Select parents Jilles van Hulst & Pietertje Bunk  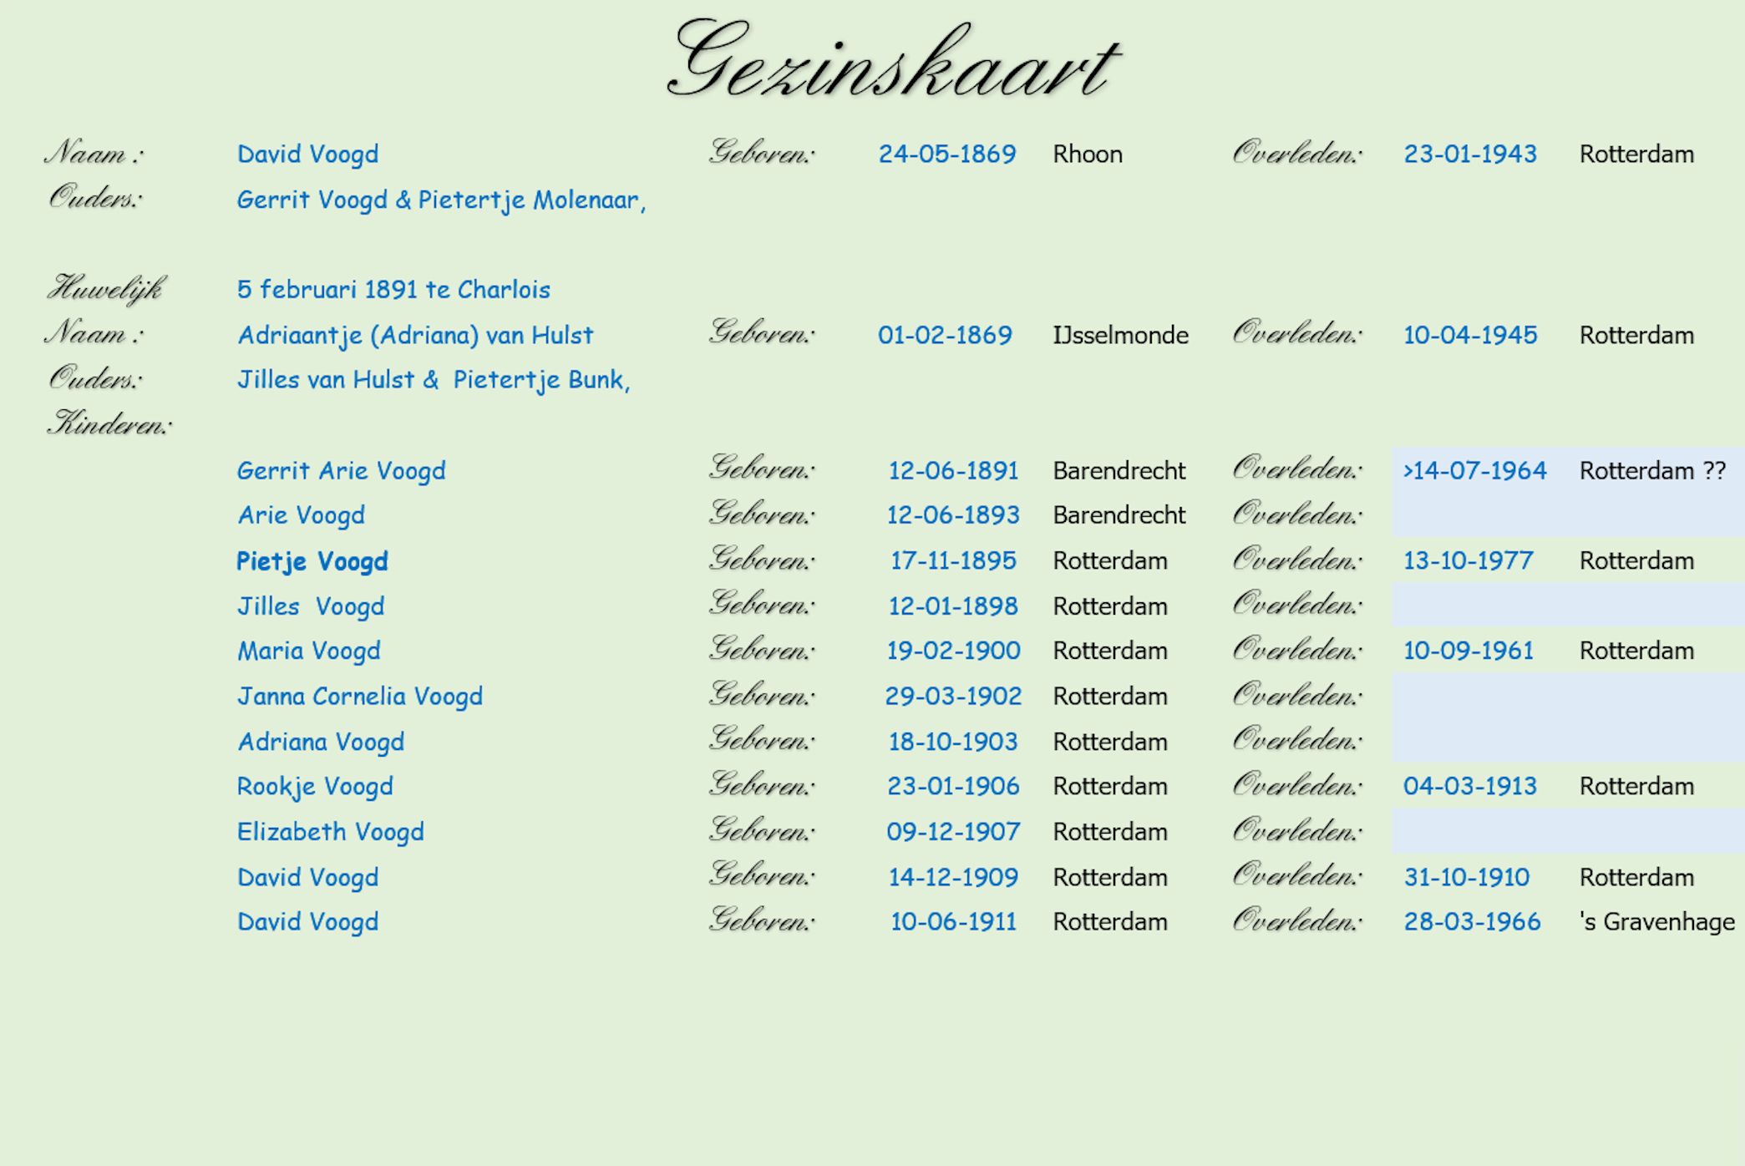click(x=434, y=380)
